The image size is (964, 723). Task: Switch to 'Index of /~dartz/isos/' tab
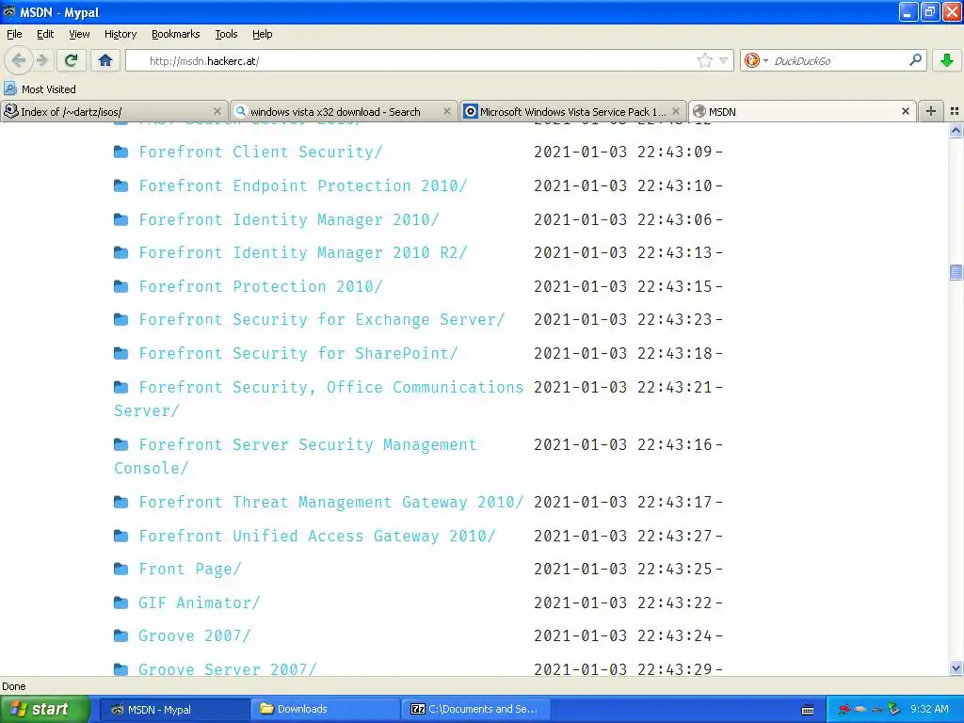pyautogui.click(x=114, y=111)
